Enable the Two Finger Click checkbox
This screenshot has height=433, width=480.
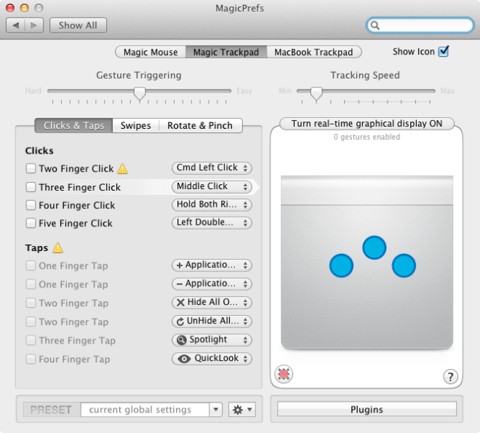click(31, 168)
